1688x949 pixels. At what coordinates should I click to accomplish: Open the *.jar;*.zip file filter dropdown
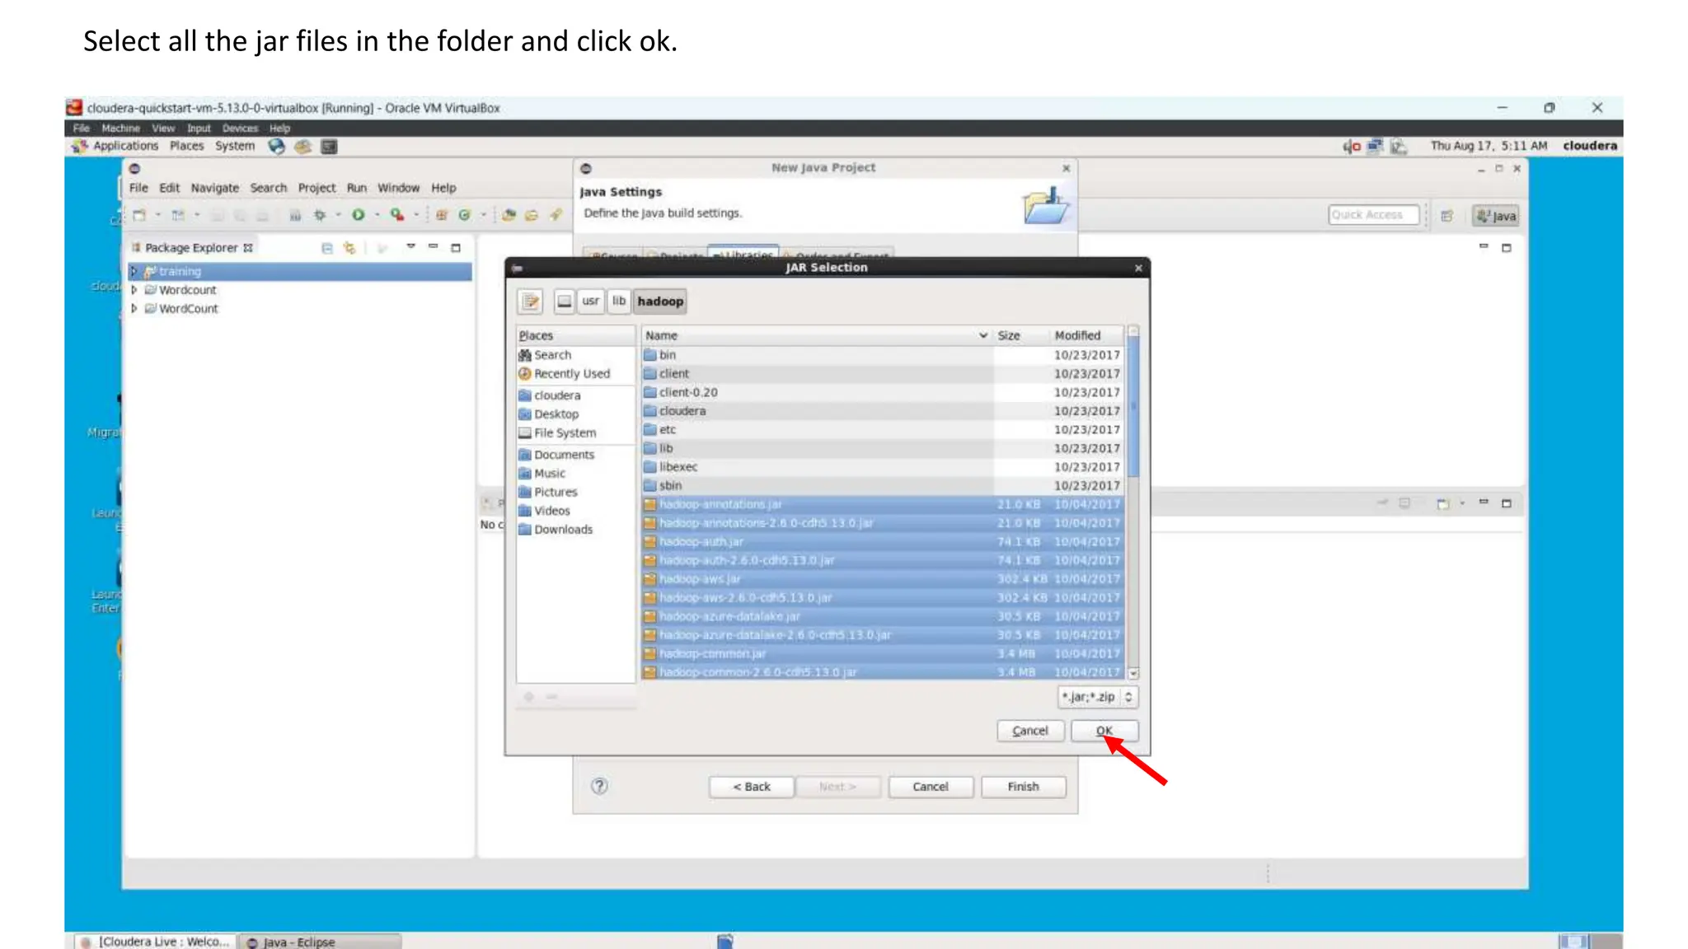[x=1098, y=697]
